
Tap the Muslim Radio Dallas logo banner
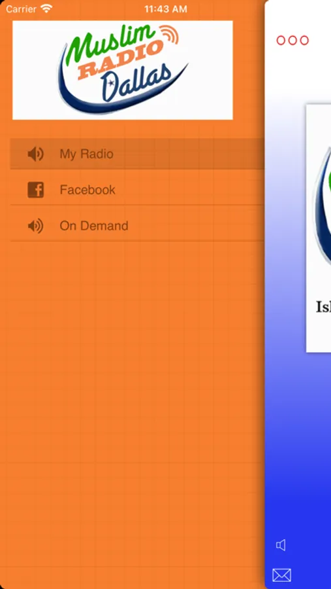(x=123, y=70)
